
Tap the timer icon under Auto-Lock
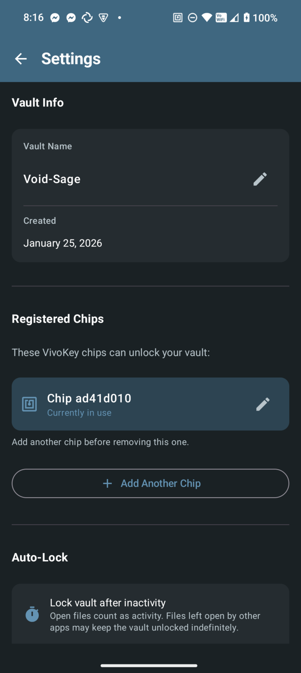(32, 614)
